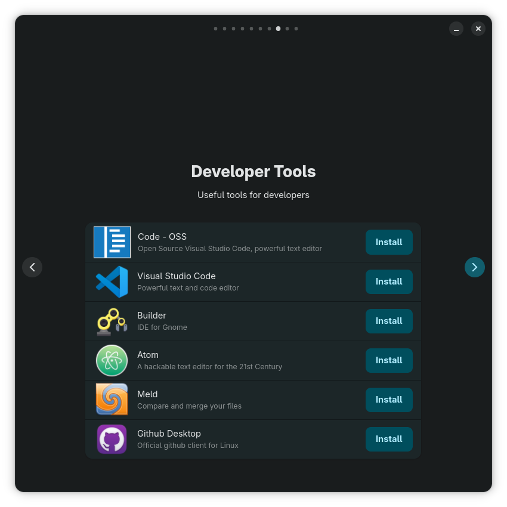Image resolution: width=507 pixels, height=507 pixels.
Task: Select the Builder app icon
Action: click(112, 321)
